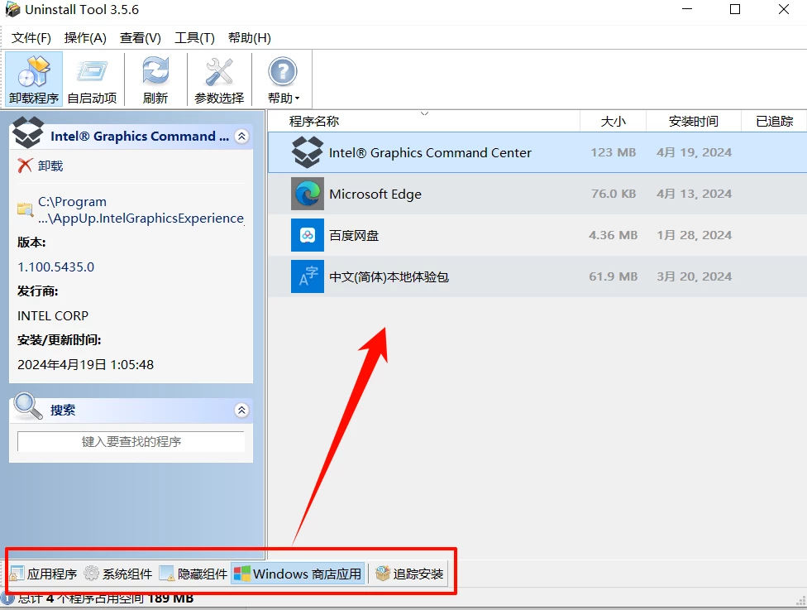Click the folder icon beside install path
This screenshot has height=610, width=807.
pos(25,209)
